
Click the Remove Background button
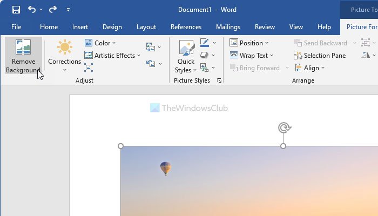pos(23,56)
